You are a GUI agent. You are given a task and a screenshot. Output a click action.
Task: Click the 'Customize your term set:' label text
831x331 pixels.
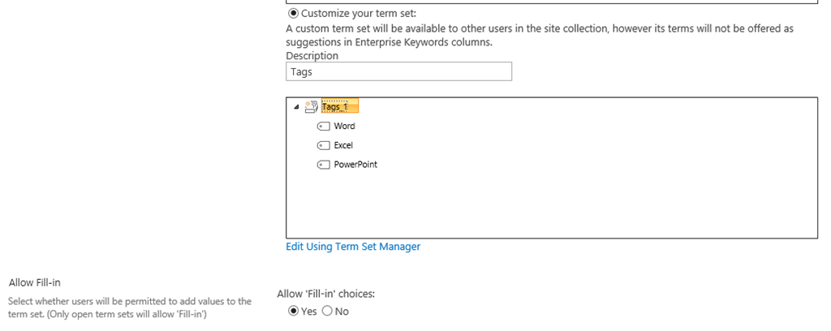359,14
